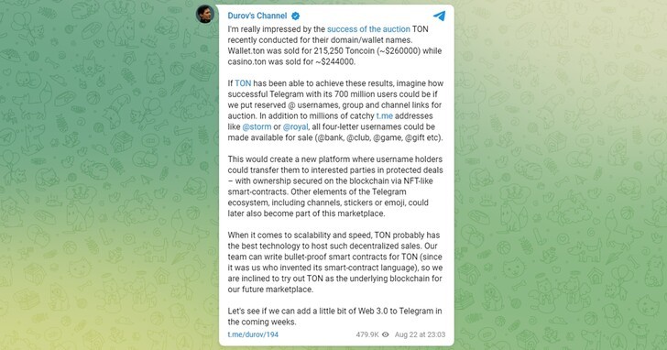
Task: Open the @storm username link
Action: pos(257,126)
